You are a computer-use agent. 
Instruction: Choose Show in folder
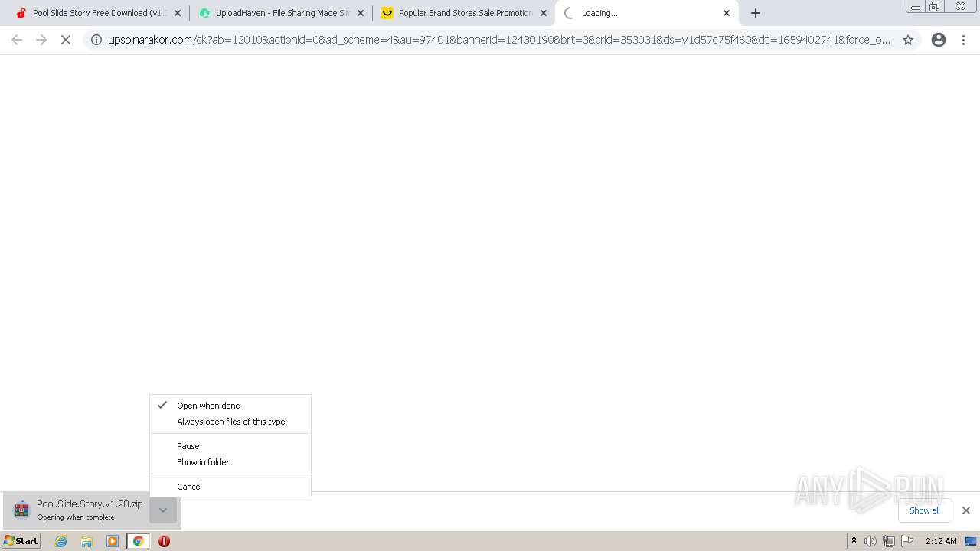[x=230, y=462]
